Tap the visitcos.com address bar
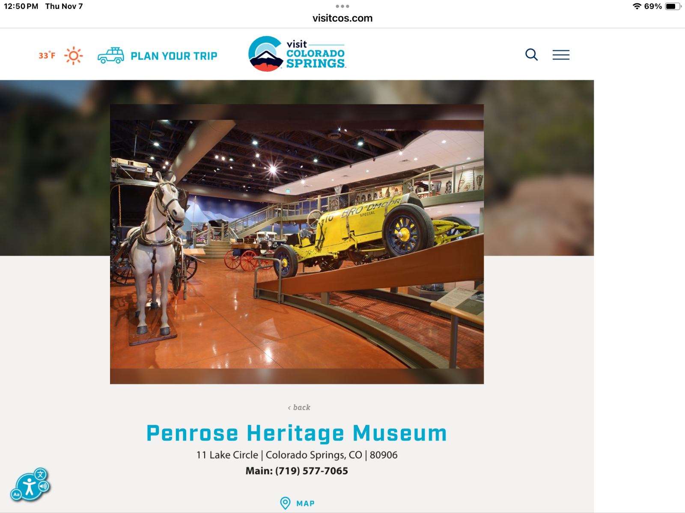Screen dimensions: 685x513 342,18
